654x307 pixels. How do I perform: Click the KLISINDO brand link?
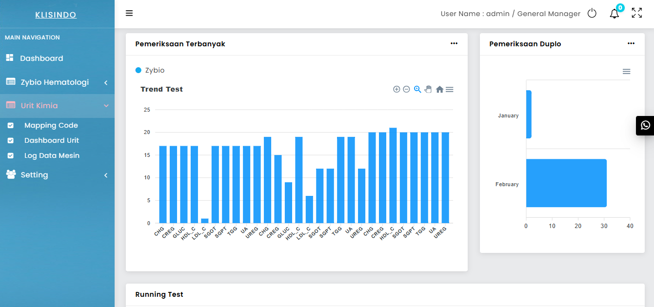(56, 15)
